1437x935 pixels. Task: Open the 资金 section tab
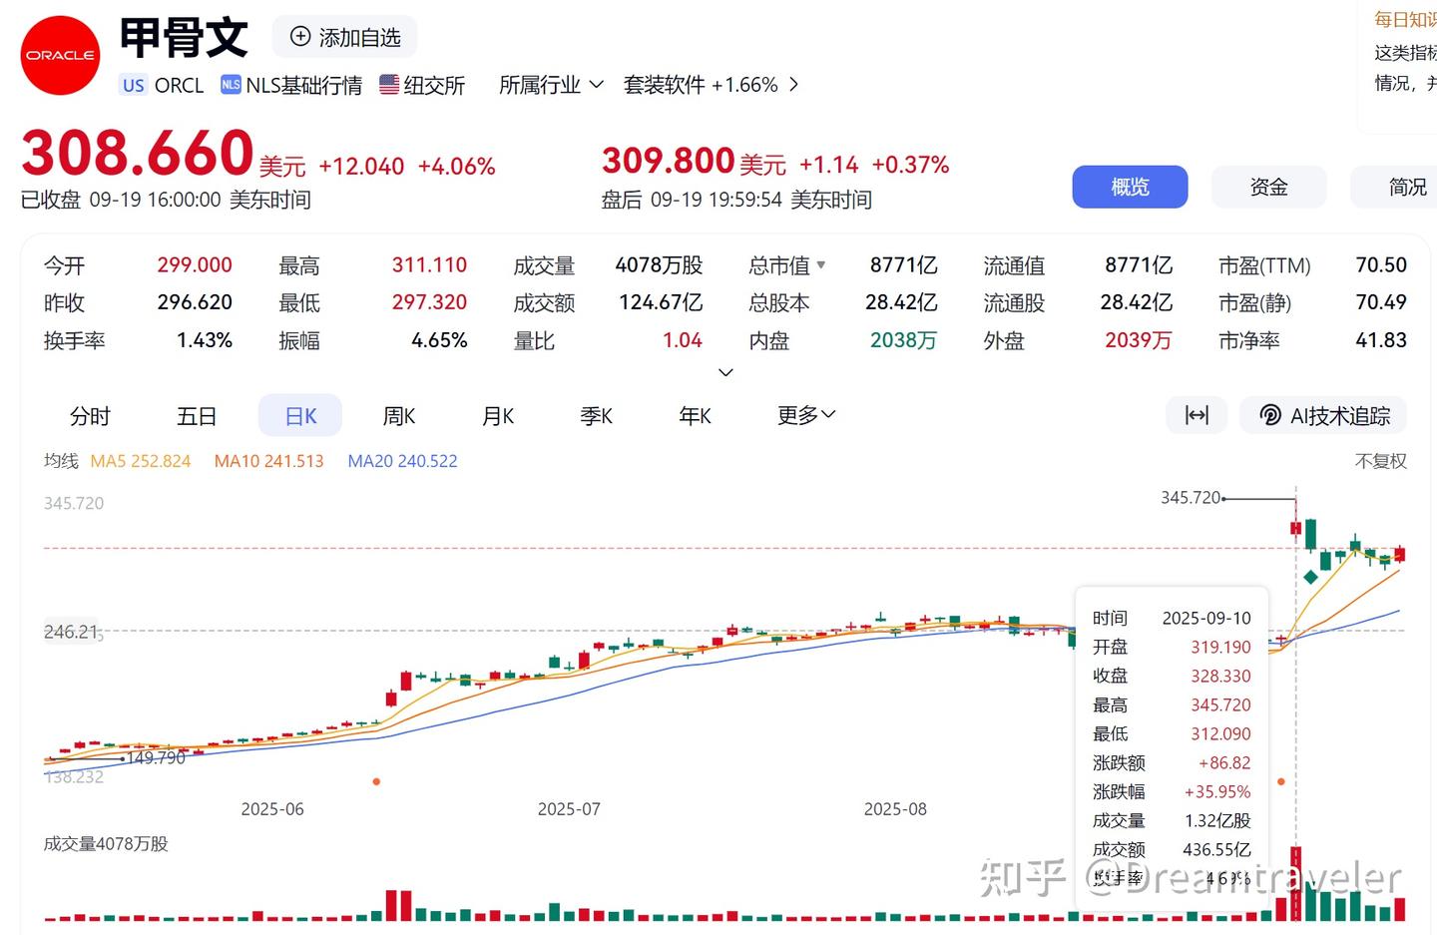[x=1268, y=187]
